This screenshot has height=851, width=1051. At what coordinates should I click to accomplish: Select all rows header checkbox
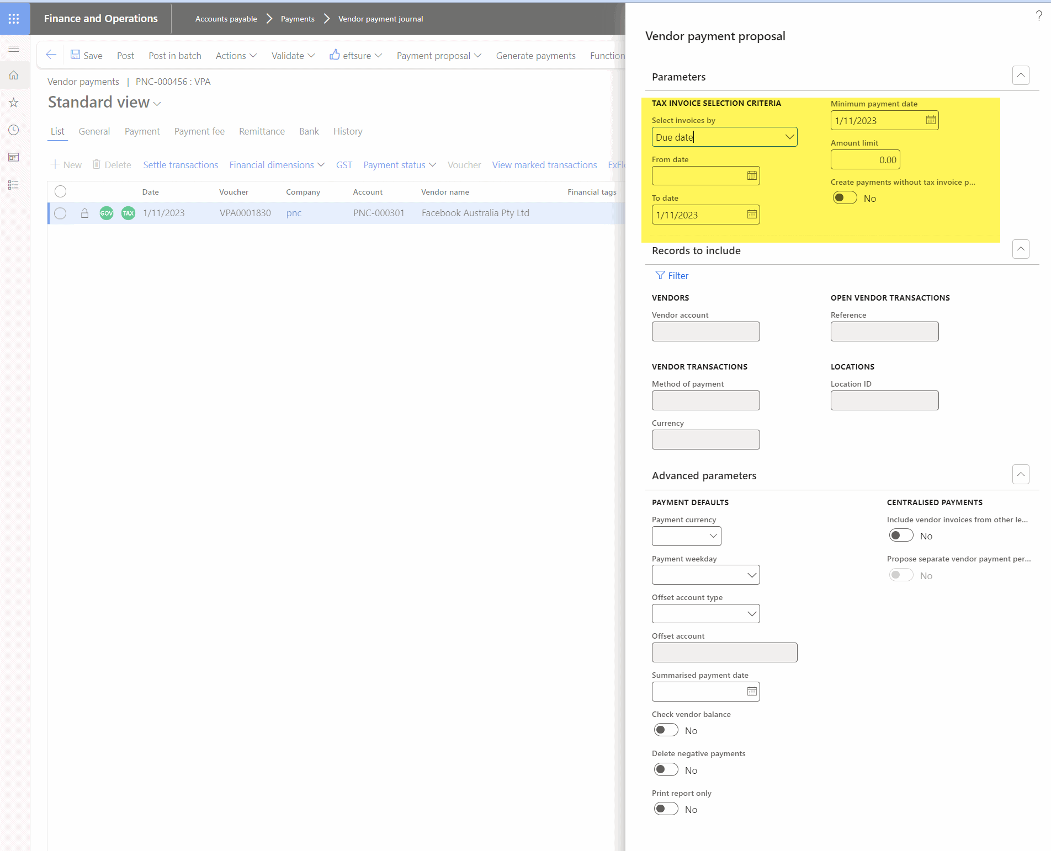coord(61,191)
